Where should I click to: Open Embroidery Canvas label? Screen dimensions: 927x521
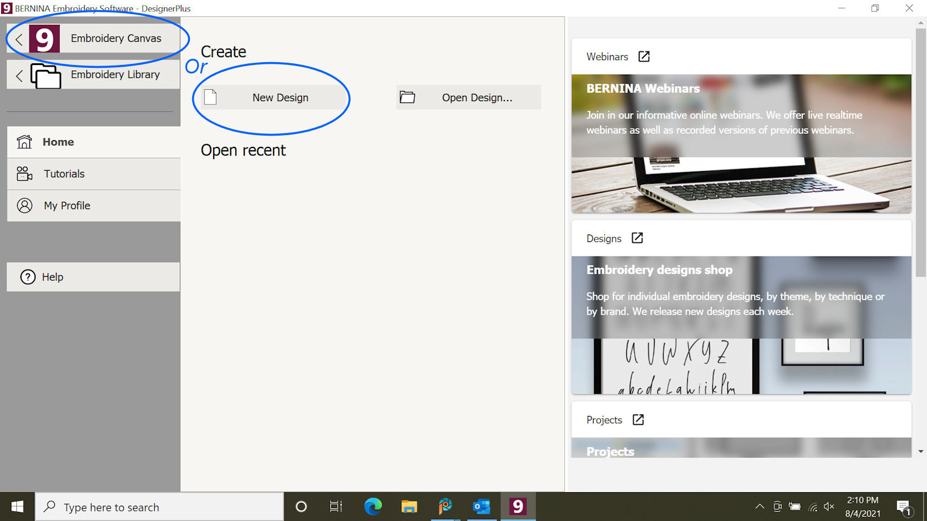(116, 38)
